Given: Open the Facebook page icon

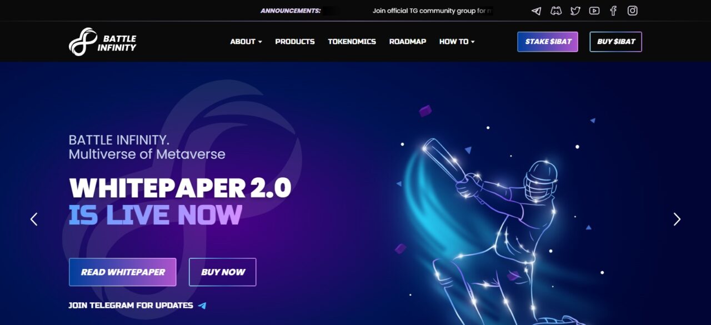Looking at the screenshot, I should tap(613, 11).
